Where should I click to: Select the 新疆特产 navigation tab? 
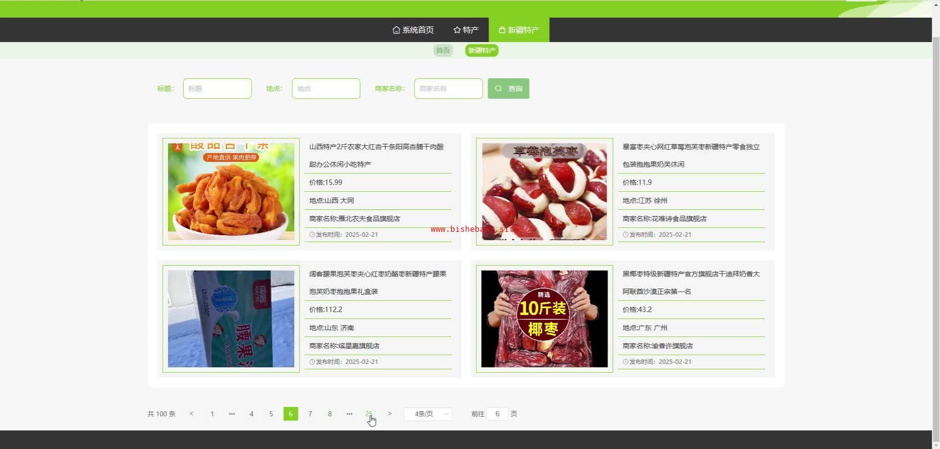pyautogui.click(x=519, y=30)
